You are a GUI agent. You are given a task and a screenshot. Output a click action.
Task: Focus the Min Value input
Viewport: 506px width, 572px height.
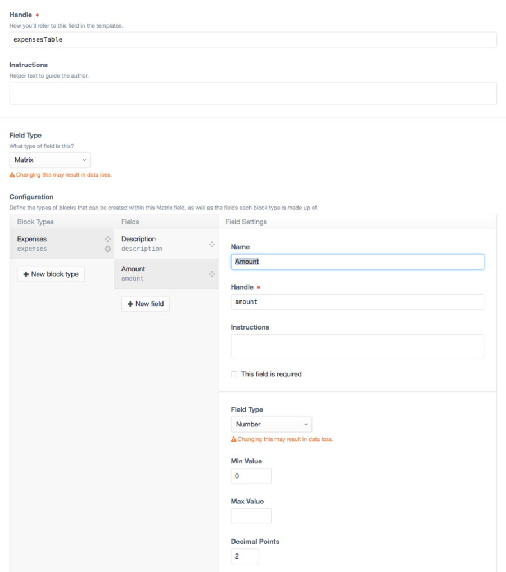(x=251, y=476)
